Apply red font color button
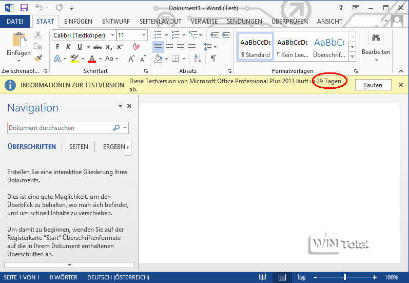This screenshot has width=409, height=283. (92, 59)
